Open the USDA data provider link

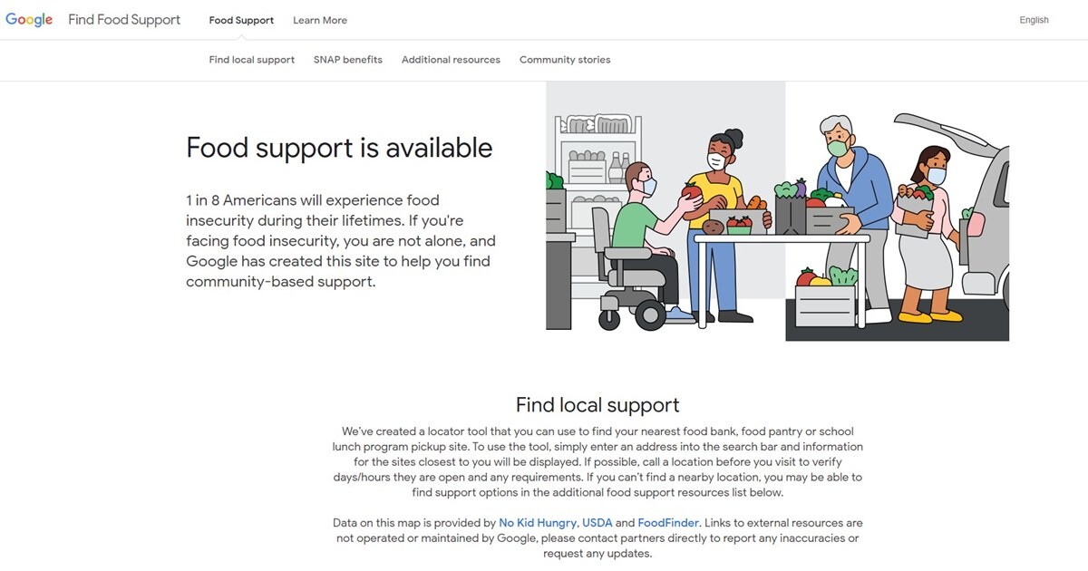tap(597, 523)
